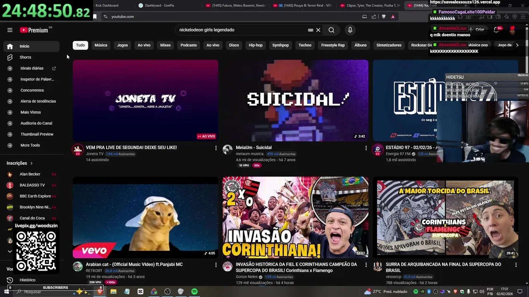Image resolution: width=529 pixels, height=297 pixels.
Task: Open the YouTube hamburger guide menu
Action: click(10, 30)
